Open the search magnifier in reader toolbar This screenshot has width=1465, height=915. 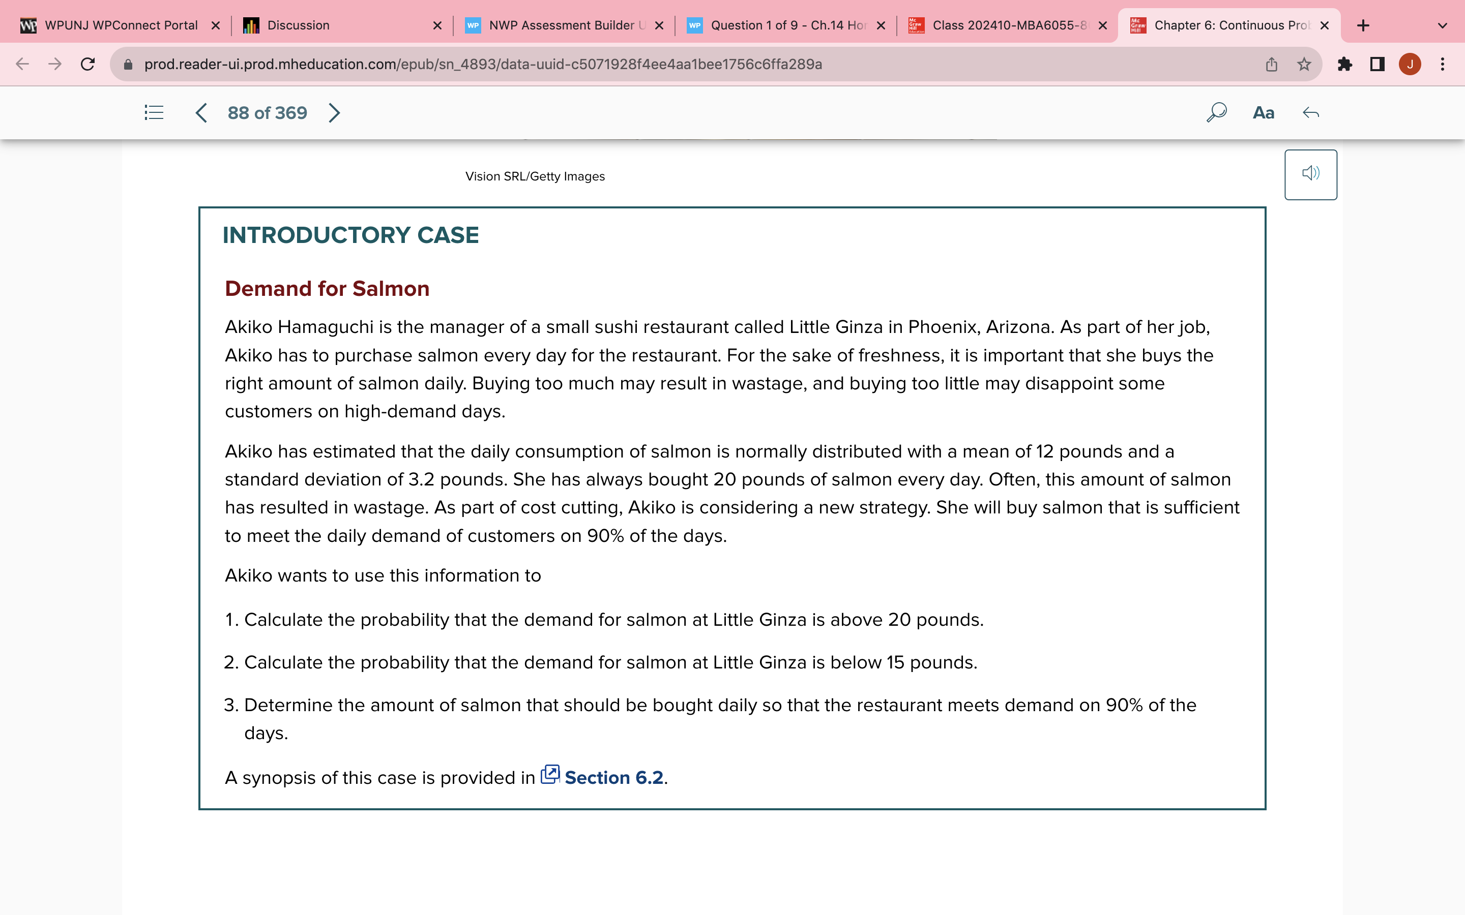[1216, 112]
